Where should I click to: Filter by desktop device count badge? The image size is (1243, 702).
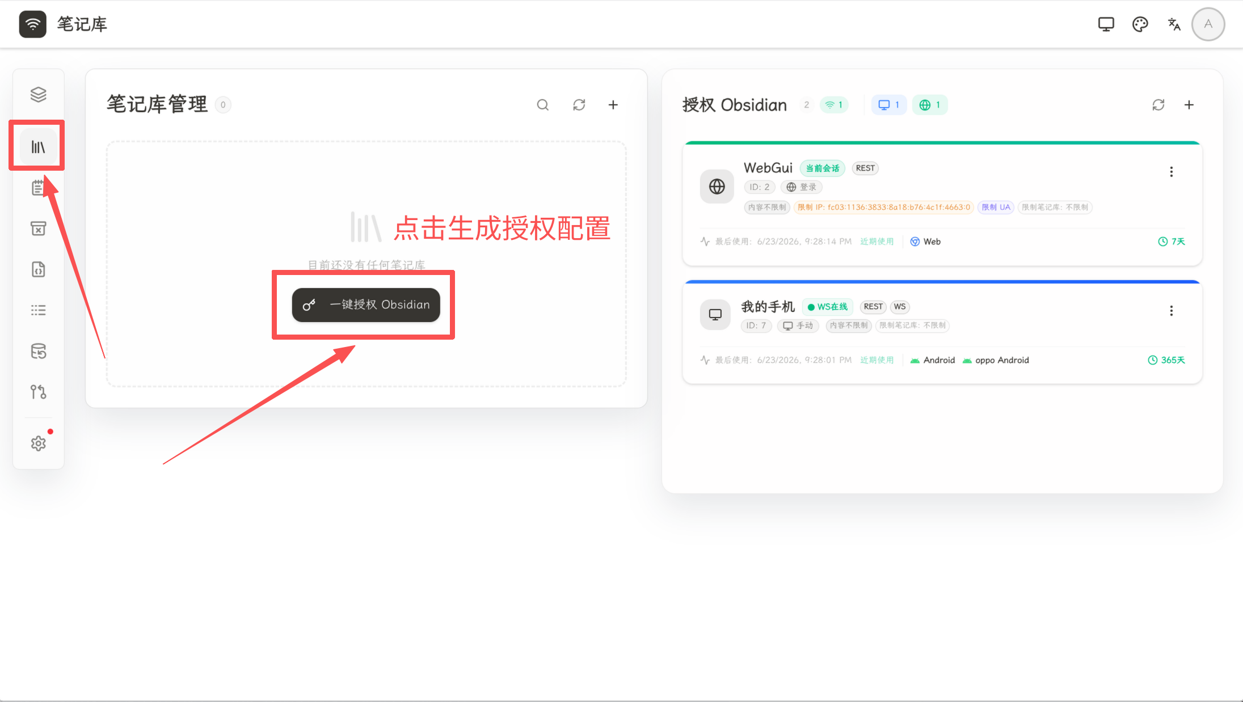click(x=888, y=105)
